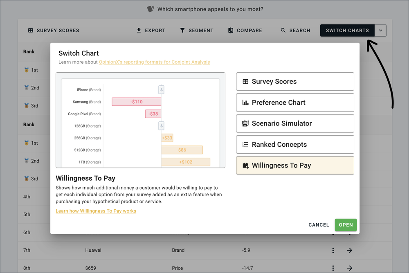Click the Scenario Simulator slot machine icon

[x=245, y=123]
